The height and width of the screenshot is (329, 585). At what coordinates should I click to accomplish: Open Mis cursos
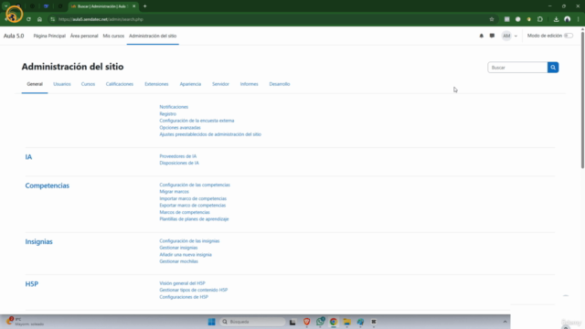pyautogui.click(x=113, y=36)
